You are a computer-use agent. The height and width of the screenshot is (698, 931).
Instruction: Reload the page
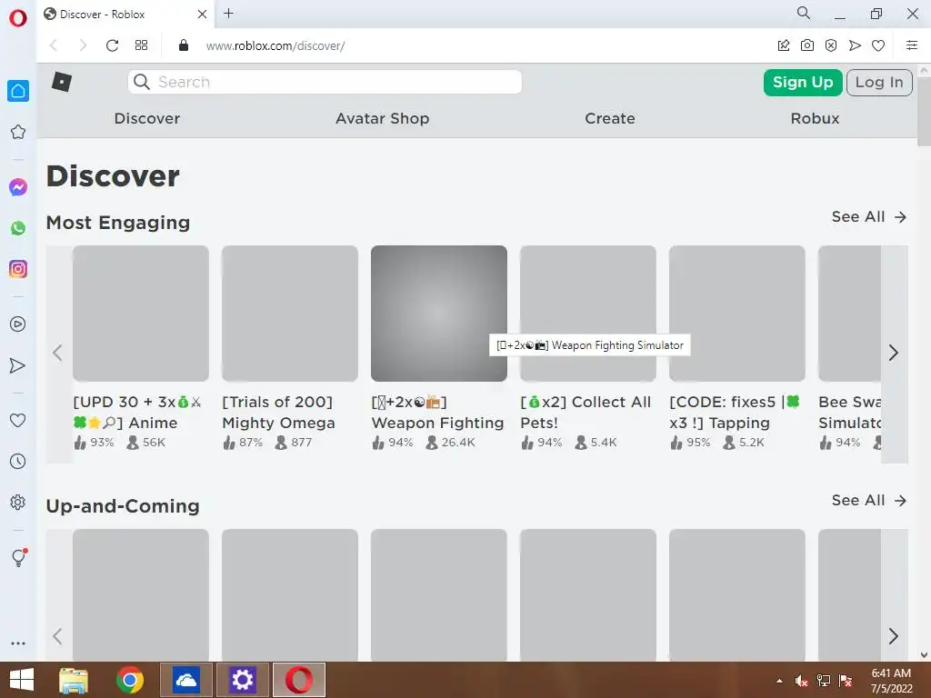tap(112, 45)
